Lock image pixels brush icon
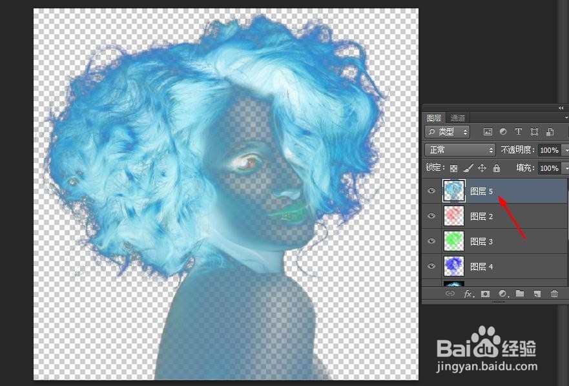 point(468,168)
